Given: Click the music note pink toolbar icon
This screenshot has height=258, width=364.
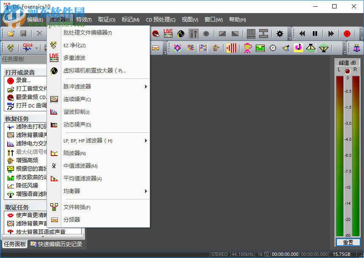Looking at the screenshot, I should pos(298,48).
